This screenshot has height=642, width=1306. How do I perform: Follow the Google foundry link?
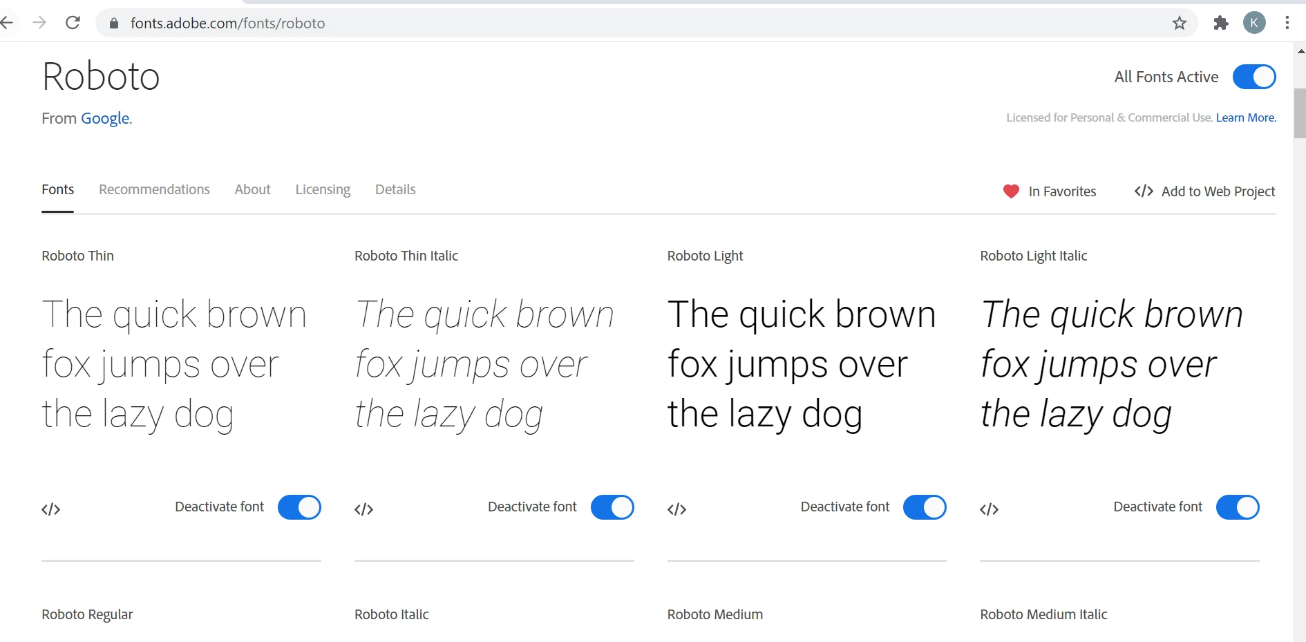pos(105,118)
